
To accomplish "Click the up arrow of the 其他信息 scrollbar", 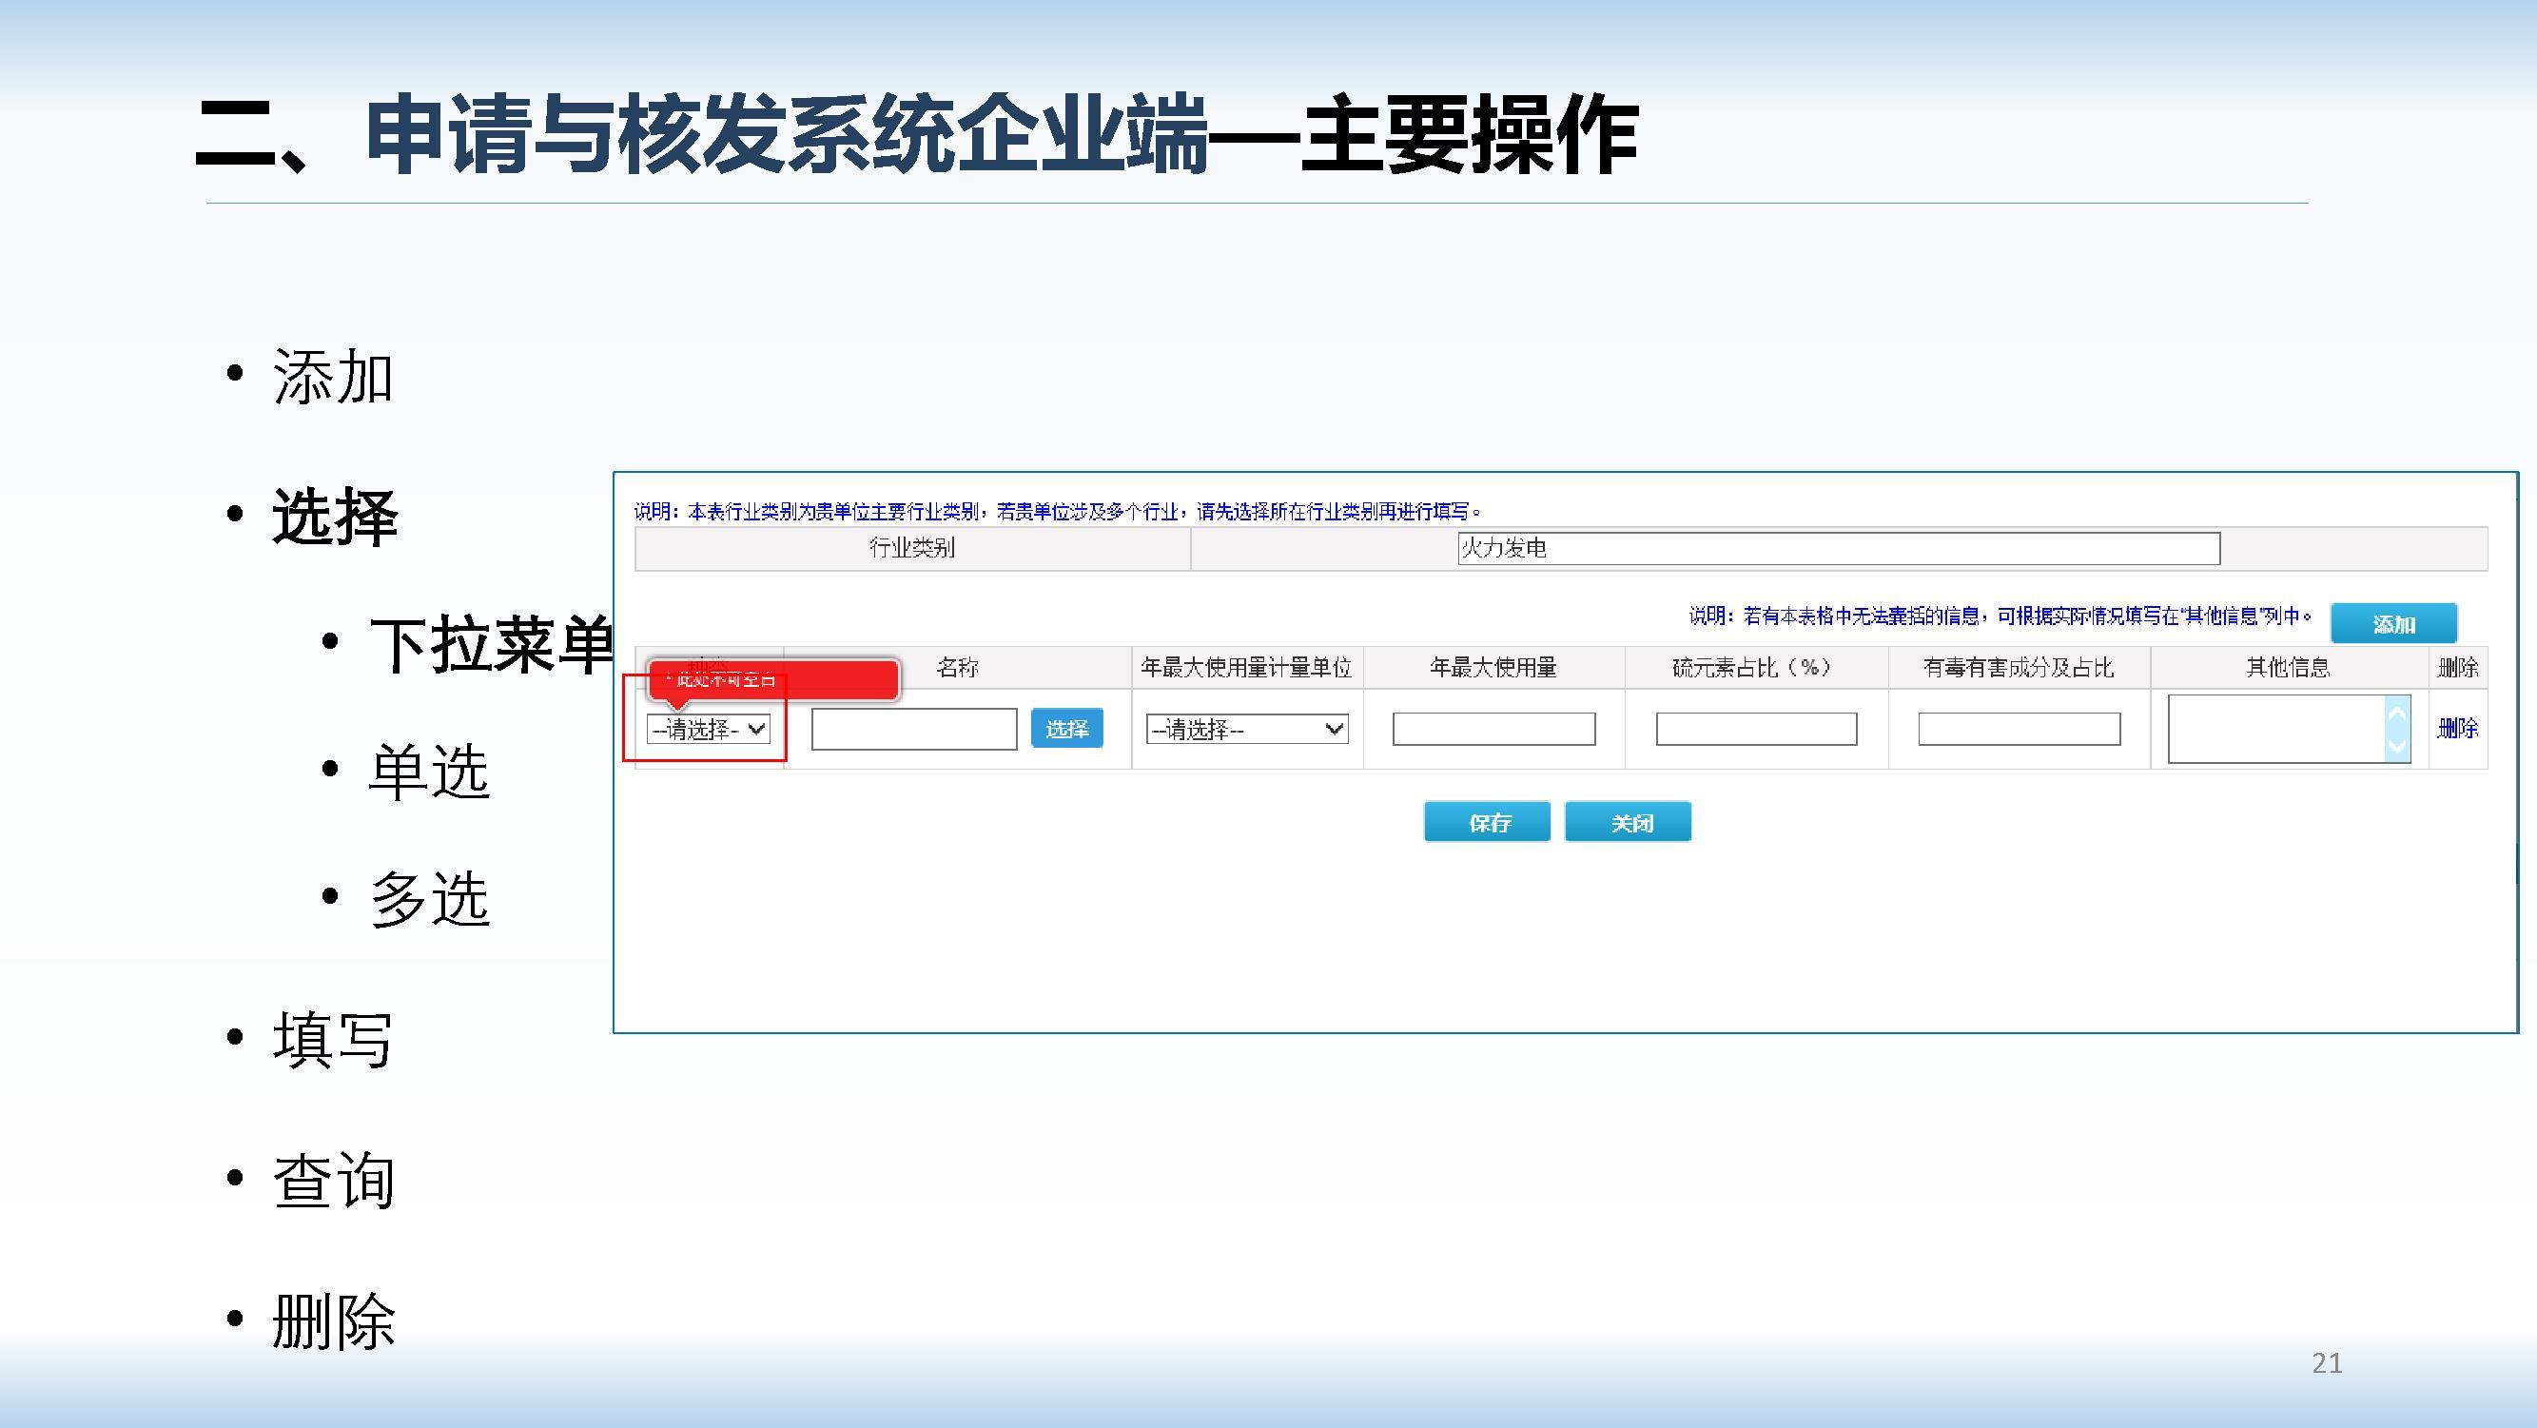I will [x=2398, y=713].
